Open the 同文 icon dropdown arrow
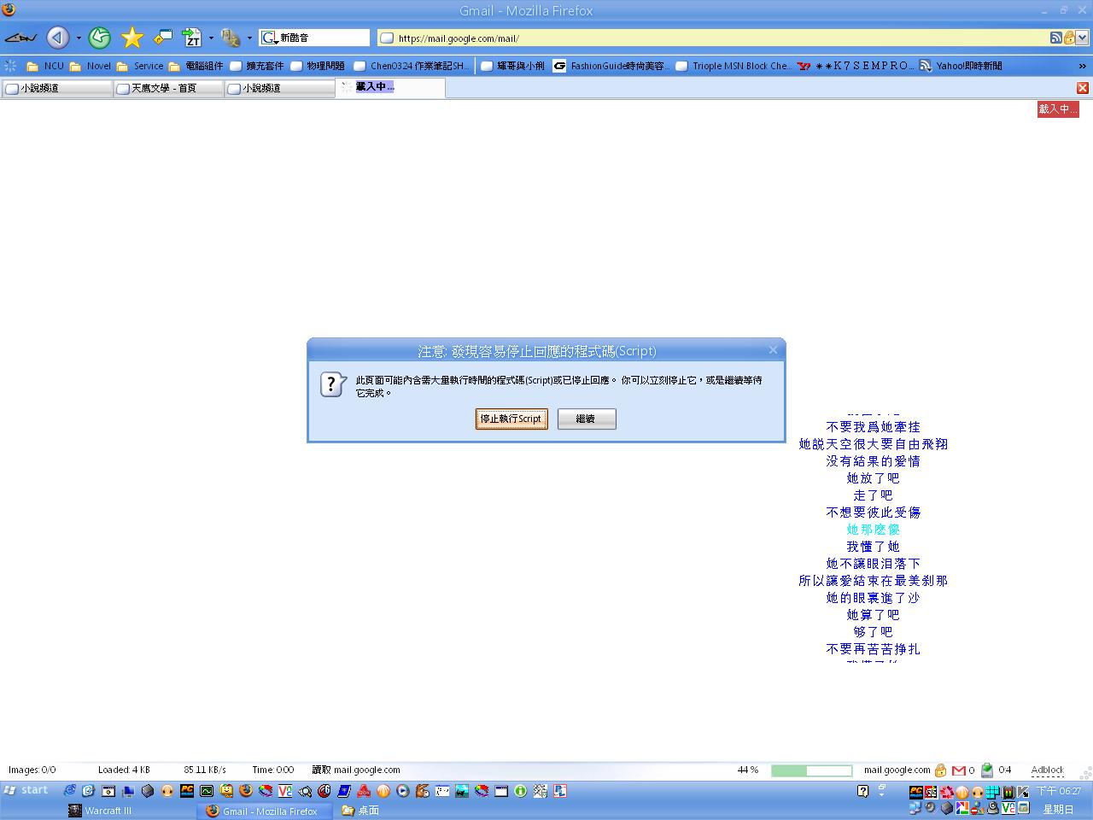This screenshot has height=820, width=1093. [249, 38]
